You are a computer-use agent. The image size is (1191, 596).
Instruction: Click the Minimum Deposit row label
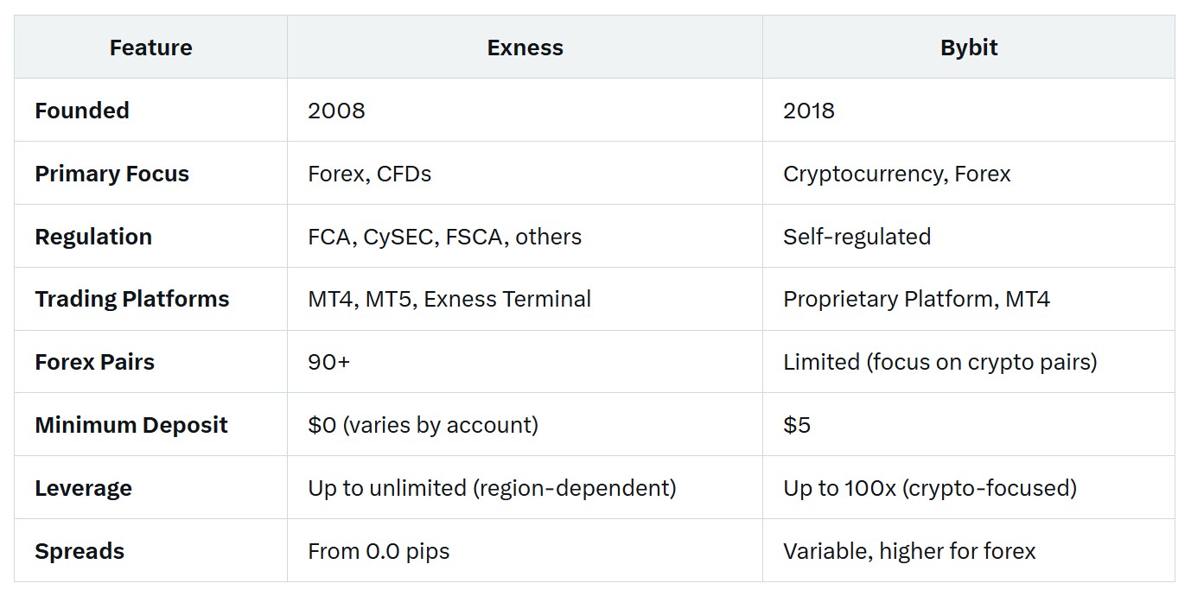click(x=131, y=425)
